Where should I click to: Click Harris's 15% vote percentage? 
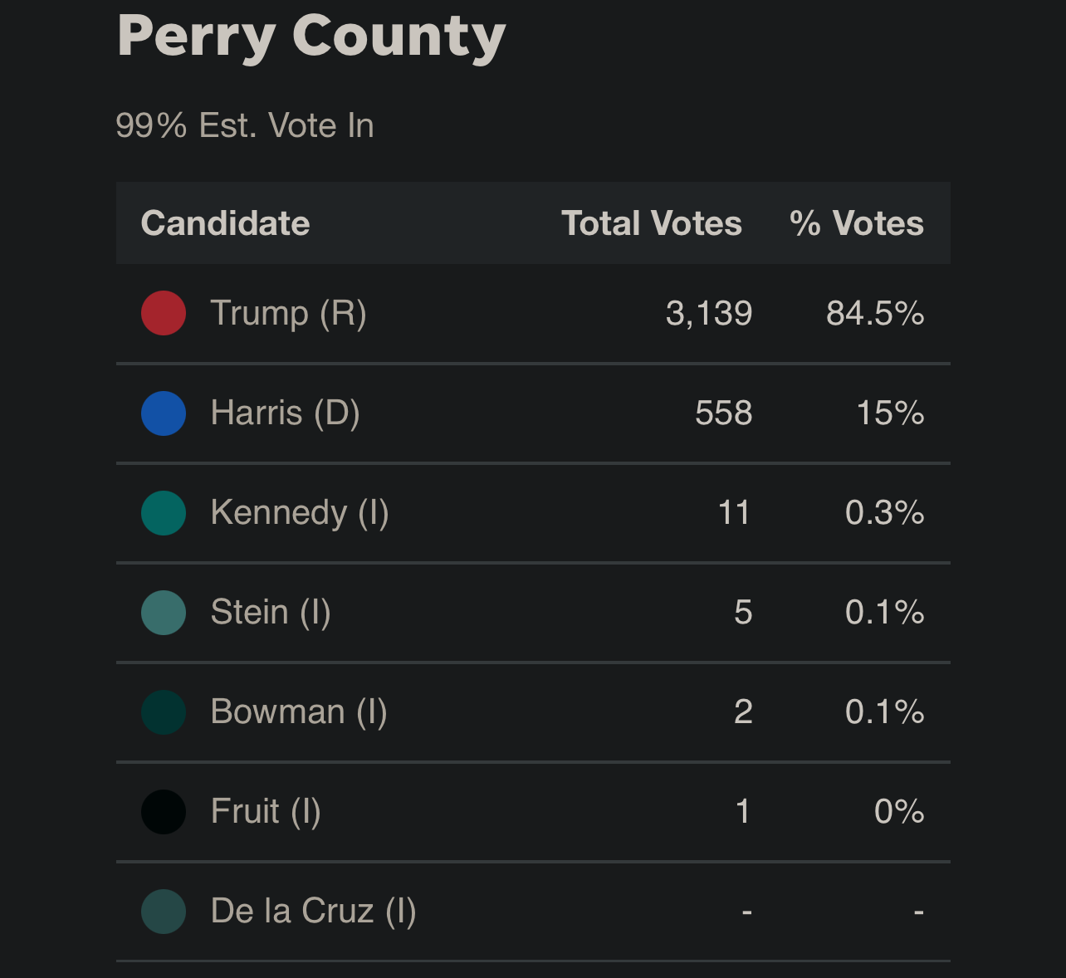coord(890,413)
